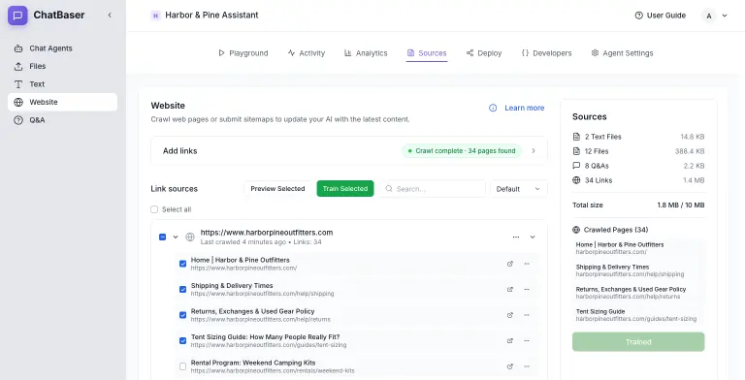Click the Preview Selected button
The width and height of the screenshot is (745, 380).
[277, 189]
